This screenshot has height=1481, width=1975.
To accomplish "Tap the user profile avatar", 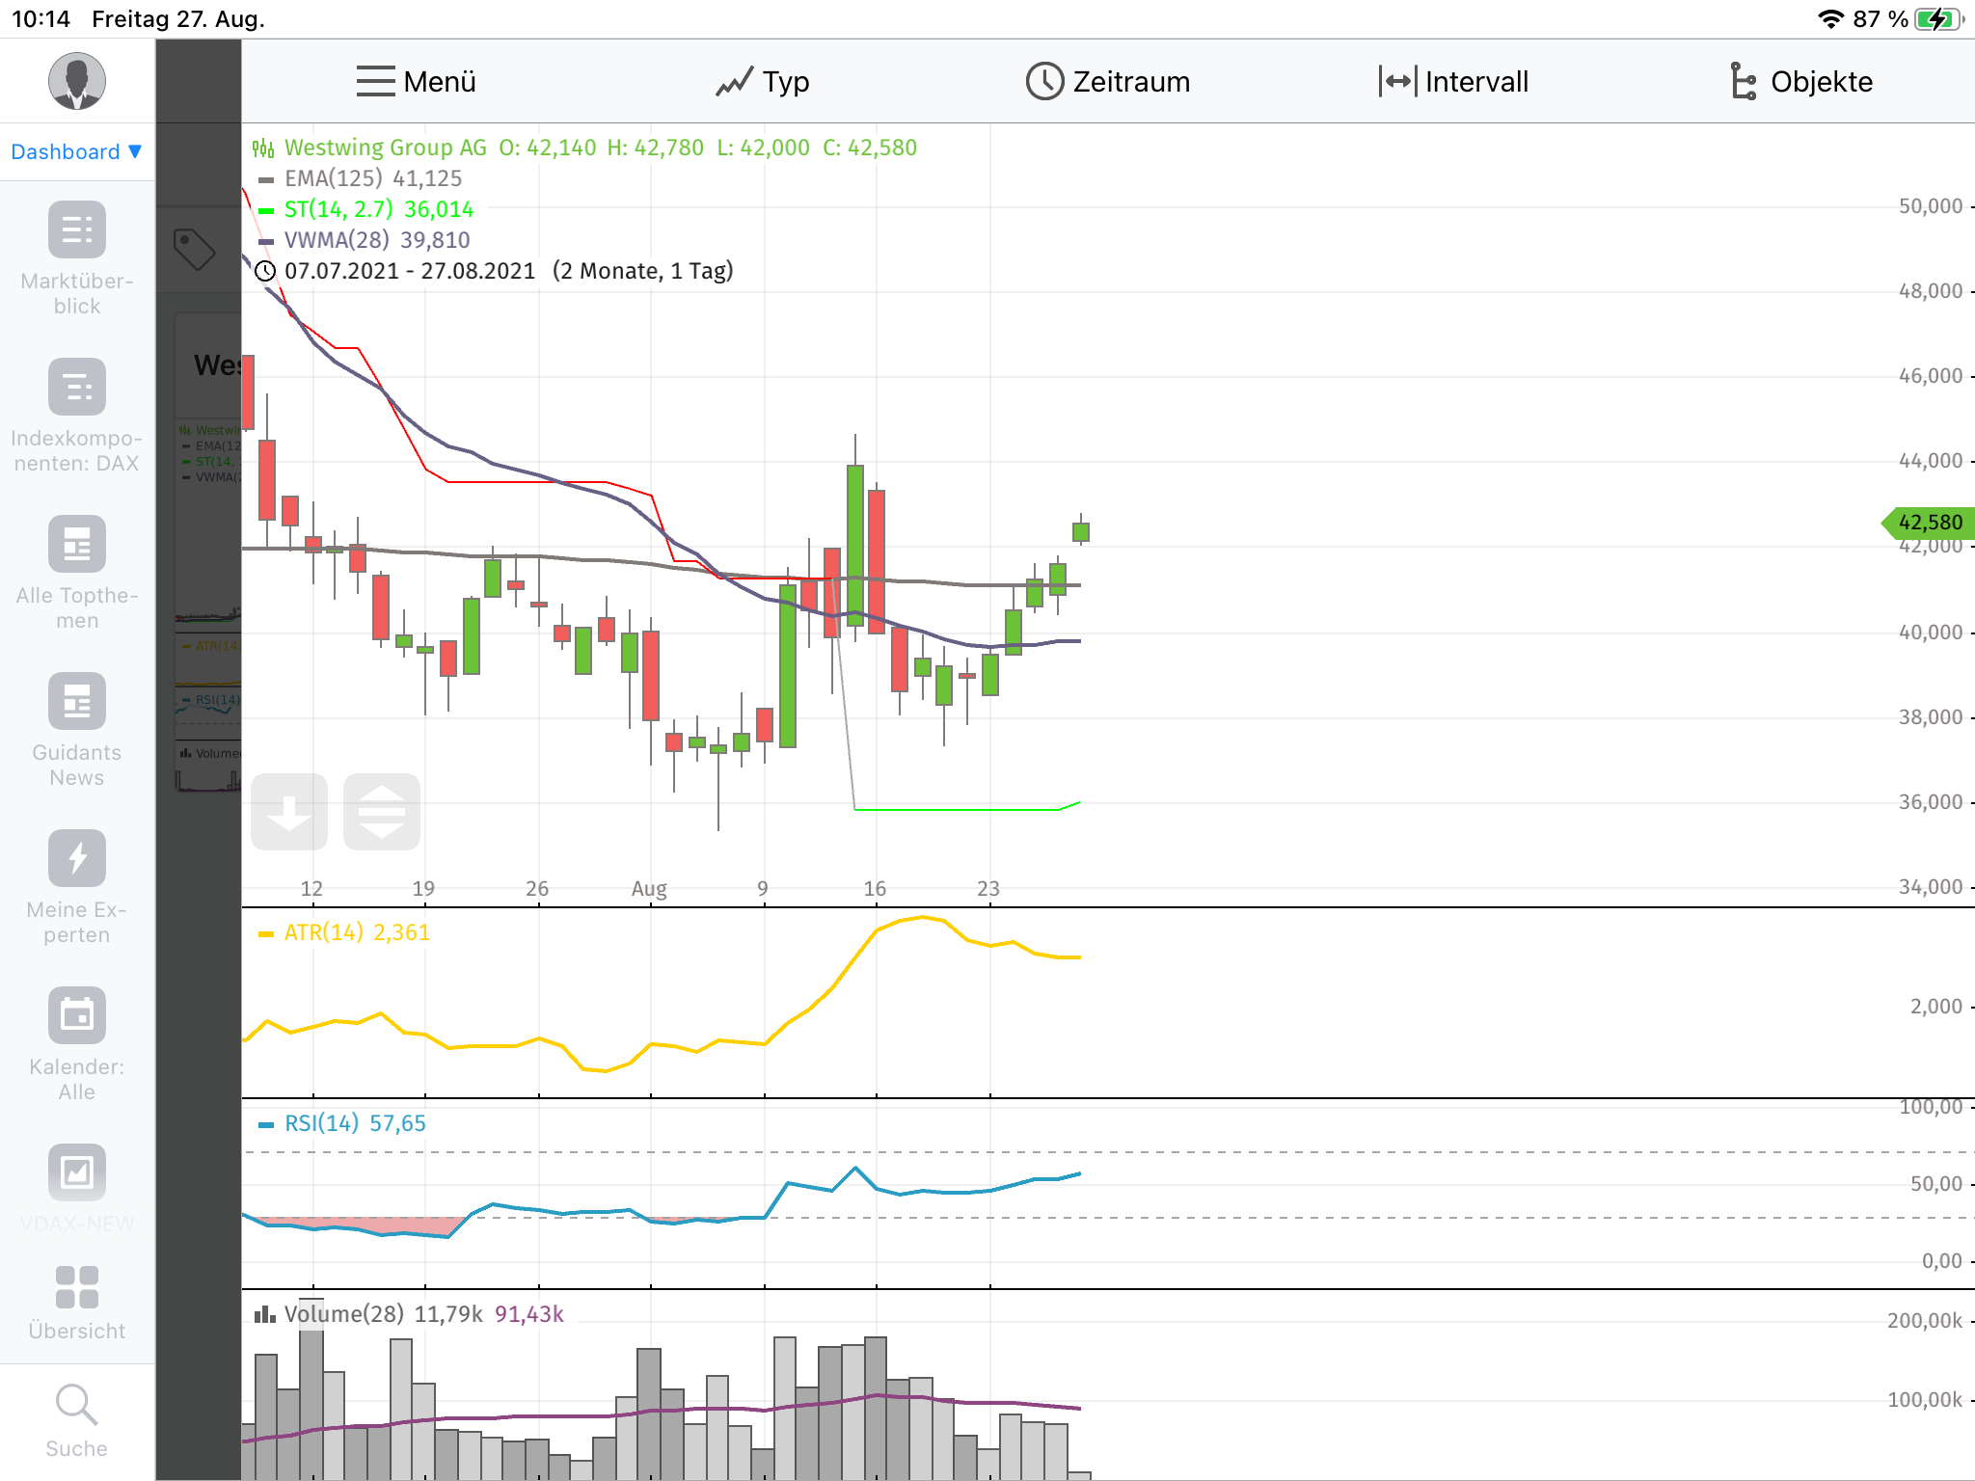I will 77,81.
